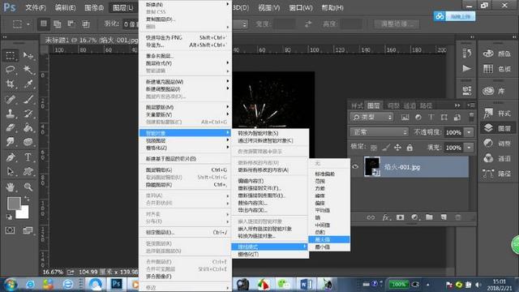Image resolution: width=519 pixels, height=292 pixels.
Task: Select the Clone Stamp tool
Action: 11,114
